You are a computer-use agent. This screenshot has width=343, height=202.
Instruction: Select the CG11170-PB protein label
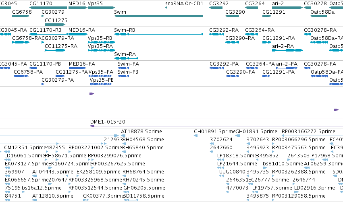(x=45, y=64)
